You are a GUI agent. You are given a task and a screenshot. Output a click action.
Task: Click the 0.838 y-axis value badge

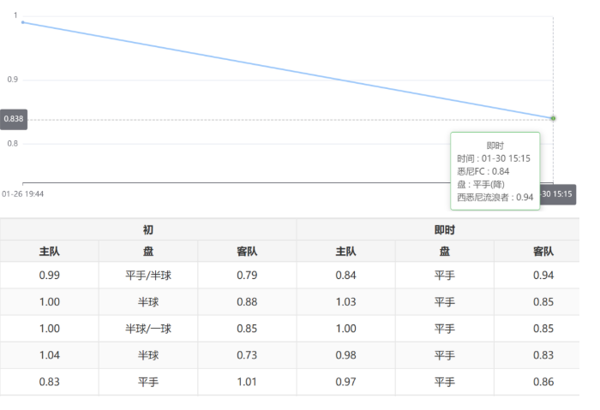14,120
